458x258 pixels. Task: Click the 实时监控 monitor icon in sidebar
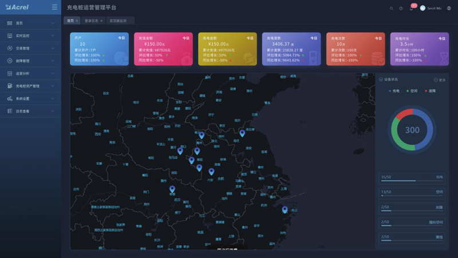[x=10, y=35]
